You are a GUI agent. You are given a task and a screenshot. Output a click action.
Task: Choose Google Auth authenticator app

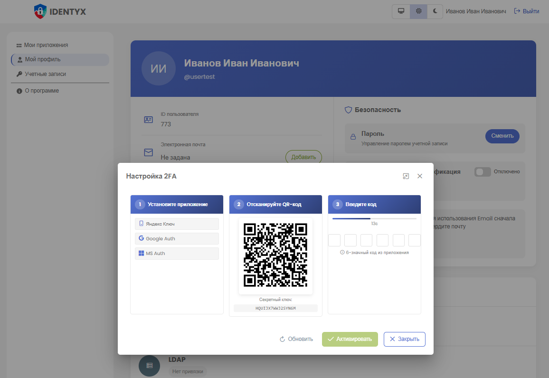[x=177, y=238]
